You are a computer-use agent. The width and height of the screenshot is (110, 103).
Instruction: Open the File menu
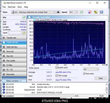pyautogui.click(x=4, y=7)
